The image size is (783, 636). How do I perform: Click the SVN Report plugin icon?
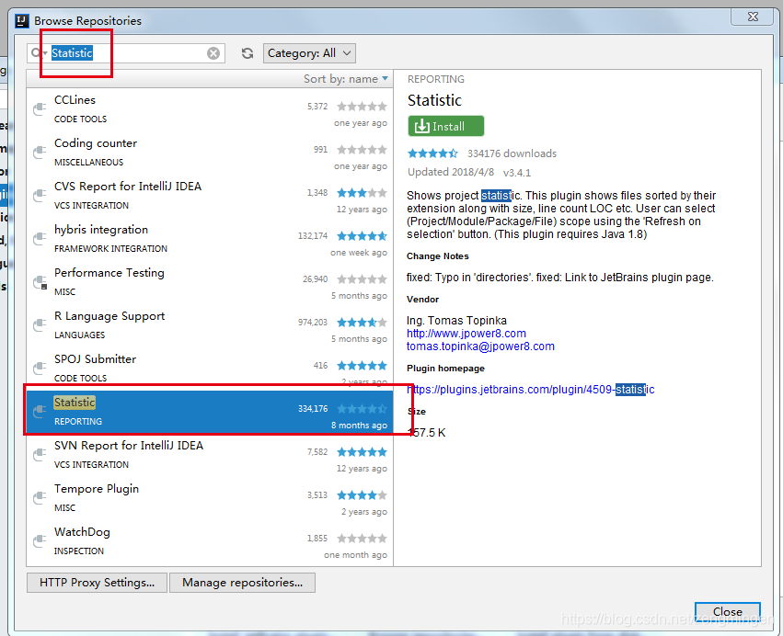pyautogui.click(x=40, y=454)
